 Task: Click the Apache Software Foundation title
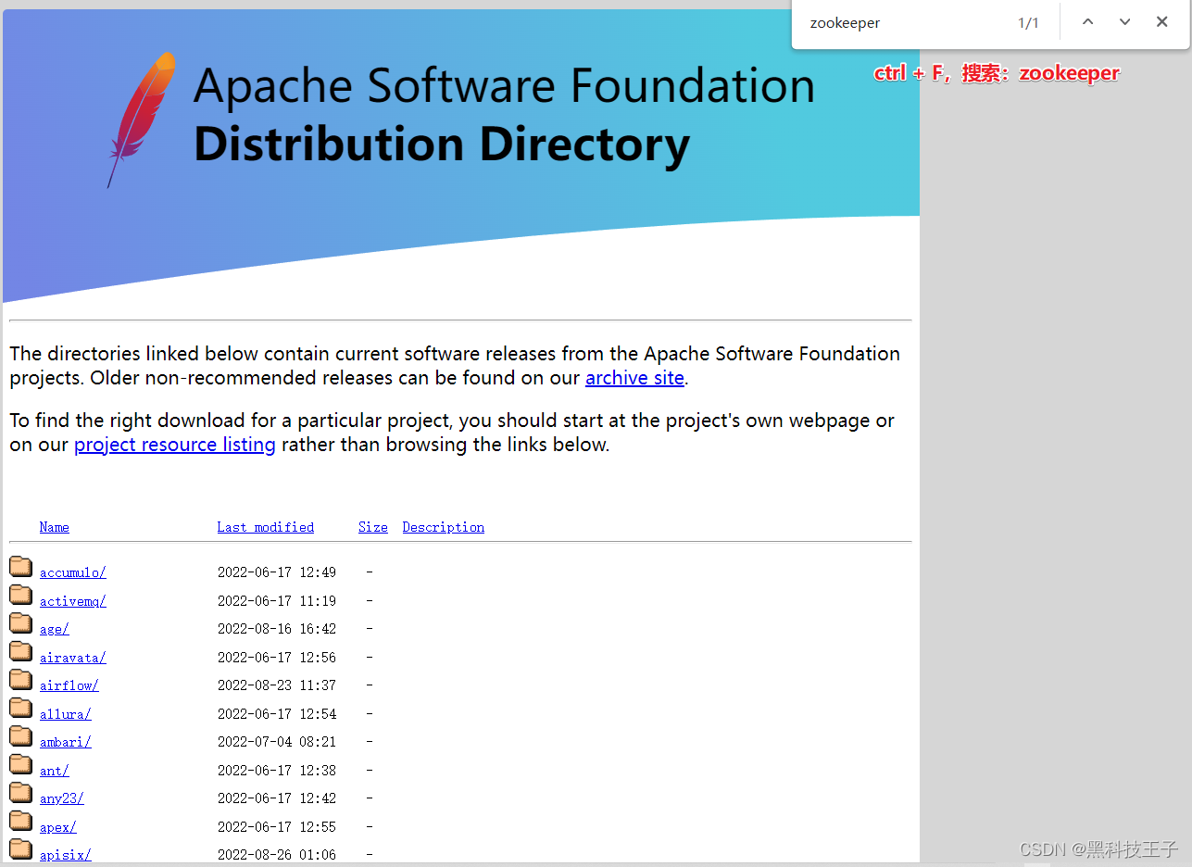[x=505, y=85]
